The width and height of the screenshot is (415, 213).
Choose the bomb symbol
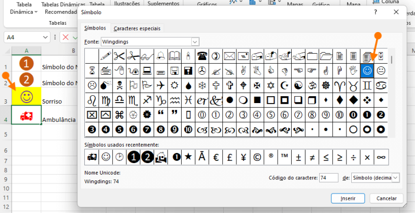105,85
